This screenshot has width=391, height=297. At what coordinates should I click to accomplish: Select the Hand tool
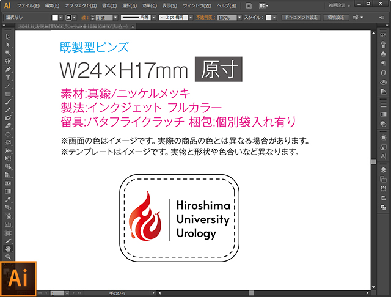tap(8, 249)
